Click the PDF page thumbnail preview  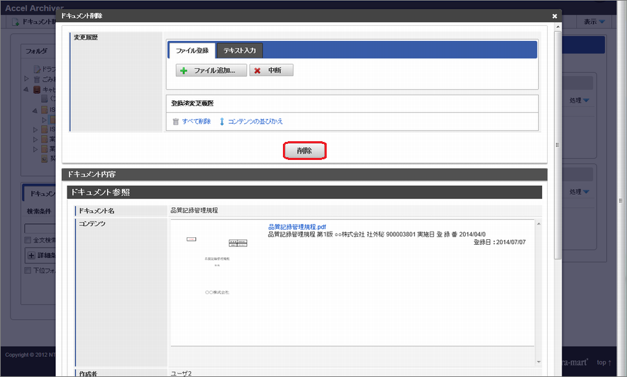pyautogui.click(x=217, y=266)
